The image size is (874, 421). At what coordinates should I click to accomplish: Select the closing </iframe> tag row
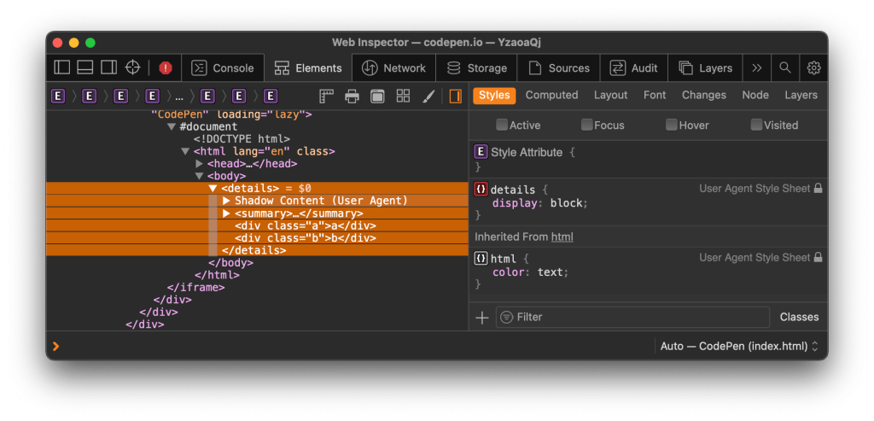point(195,287)
